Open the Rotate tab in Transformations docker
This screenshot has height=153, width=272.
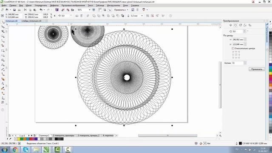tap(235, 25)
